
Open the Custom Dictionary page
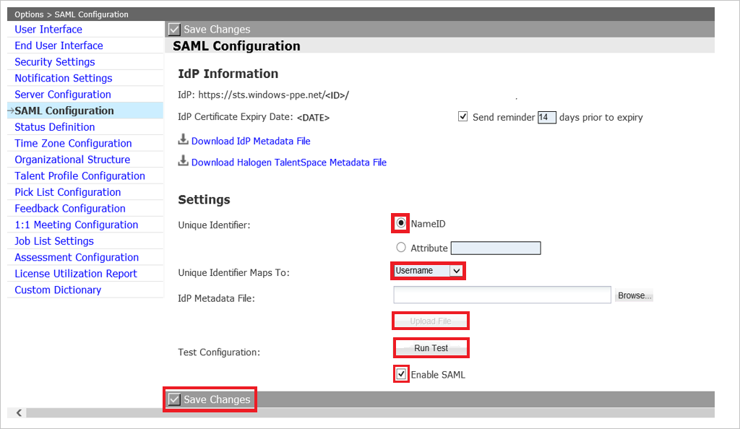click(x=57, y=290)
